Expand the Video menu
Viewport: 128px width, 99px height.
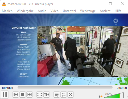pyautogui.click(x=55, y=11)
